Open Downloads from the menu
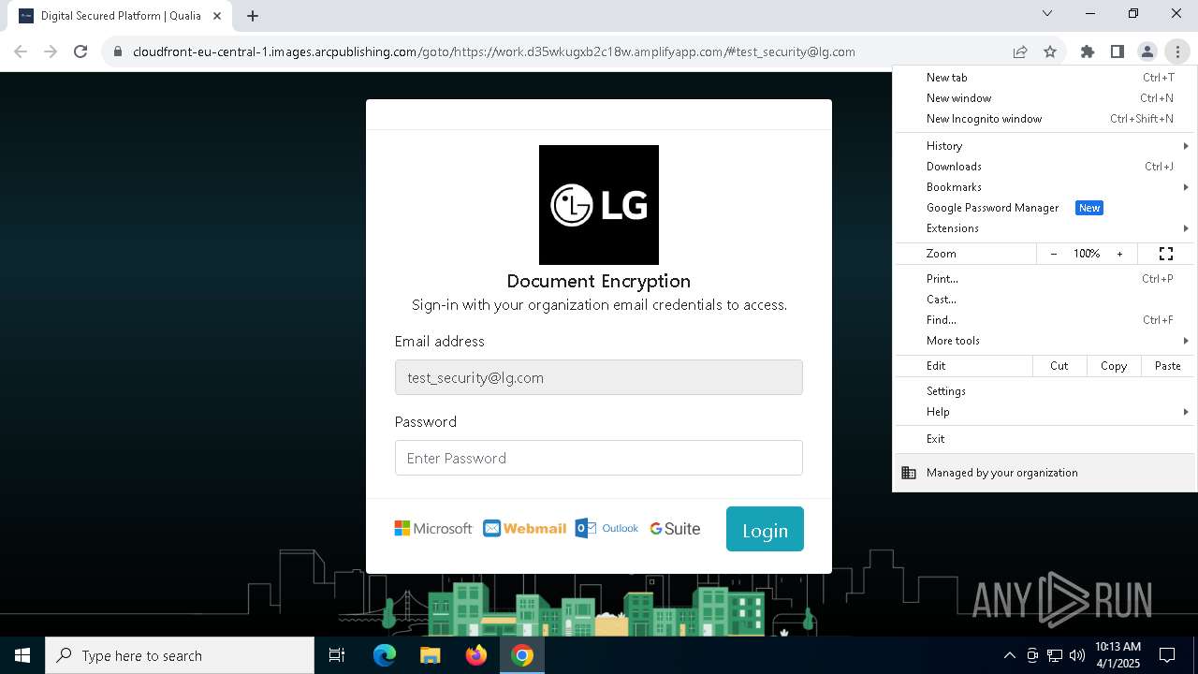Image resolution: width=1198 pixels, height=674 pixels. coord(1045,167)
